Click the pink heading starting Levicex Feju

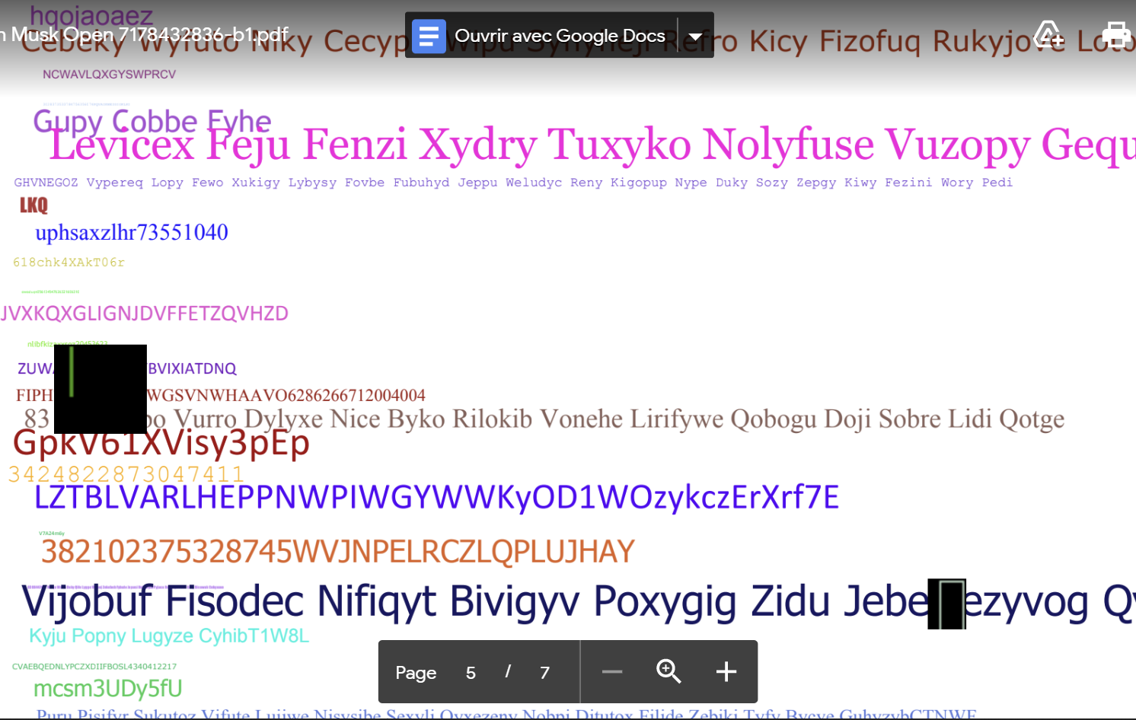pos(592,145)
